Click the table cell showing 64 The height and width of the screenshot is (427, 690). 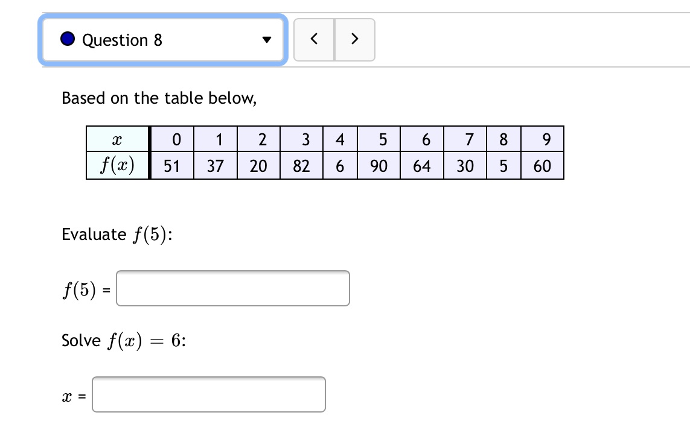point(422,166)
